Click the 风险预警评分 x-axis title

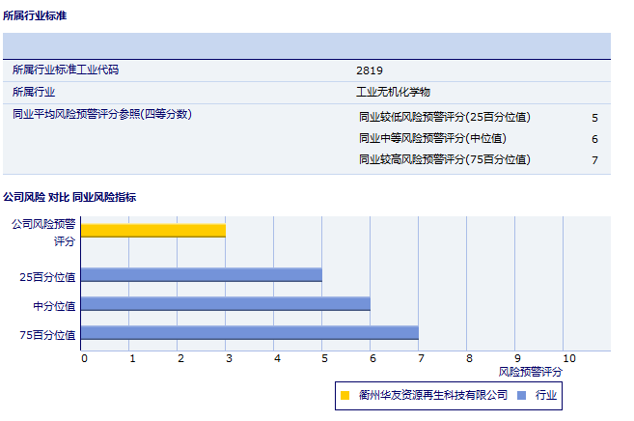pyautogui.click(x=530, y=371)
